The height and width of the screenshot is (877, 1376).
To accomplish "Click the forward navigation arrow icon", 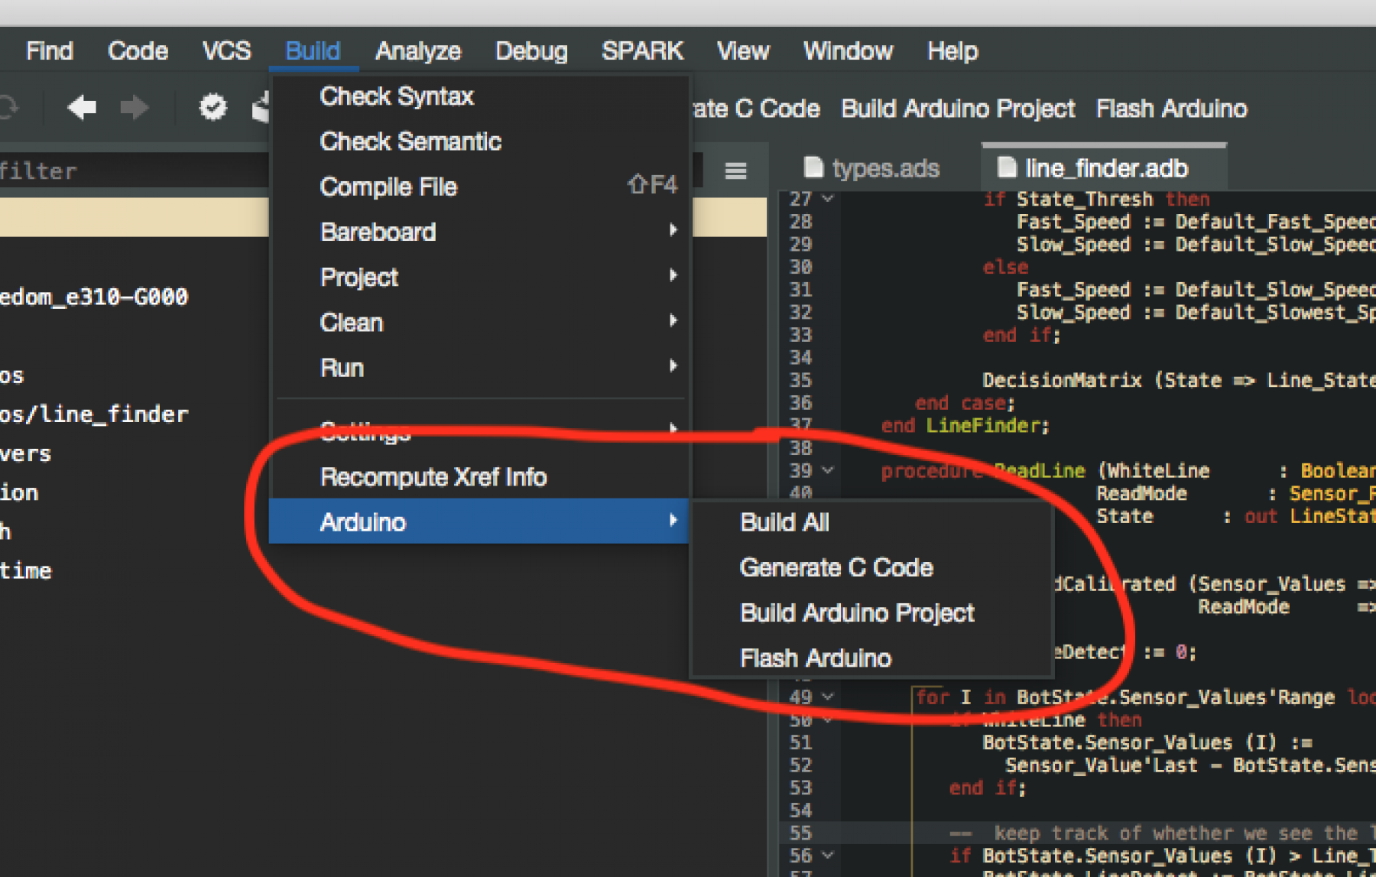I will click(x=135, y=108).
